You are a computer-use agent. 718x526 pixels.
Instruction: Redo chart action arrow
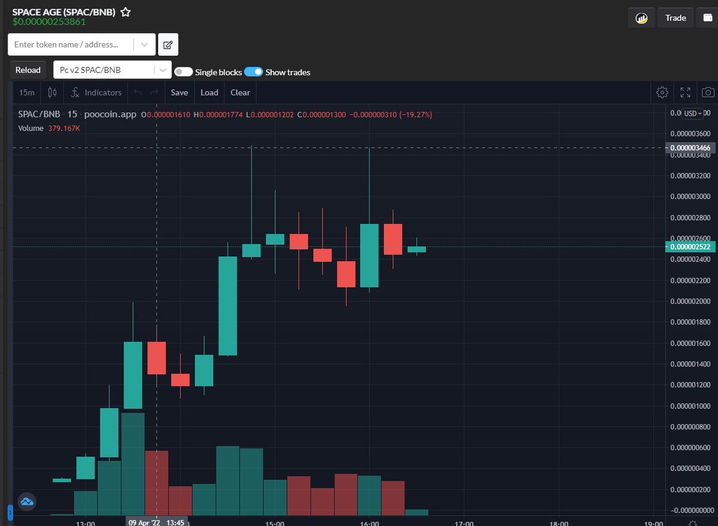[154, 92]
